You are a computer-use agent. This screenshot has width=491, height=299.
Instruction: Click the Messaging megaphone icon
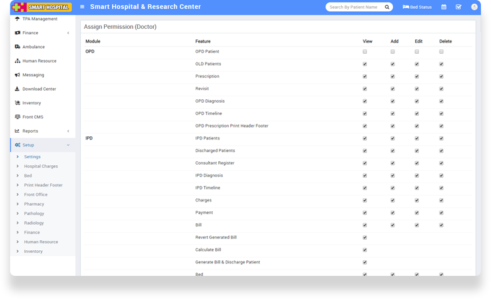(x=17, y=75)
